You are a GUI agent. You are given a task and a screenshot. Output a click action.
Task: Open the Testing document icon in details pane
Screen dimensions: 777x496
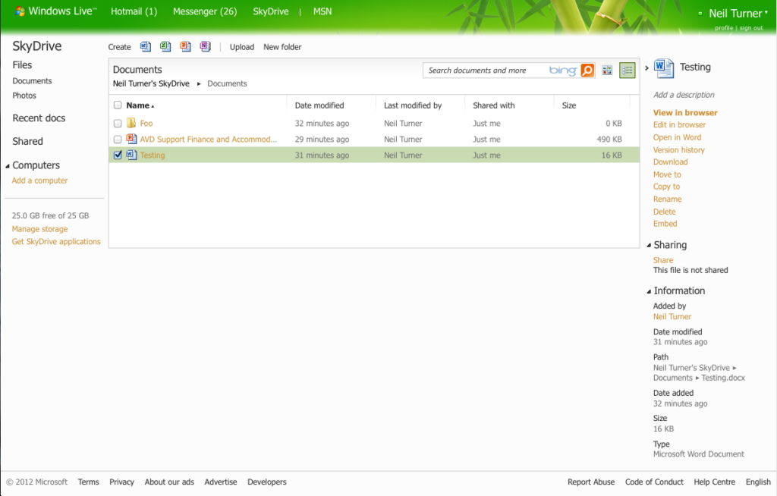663,67
